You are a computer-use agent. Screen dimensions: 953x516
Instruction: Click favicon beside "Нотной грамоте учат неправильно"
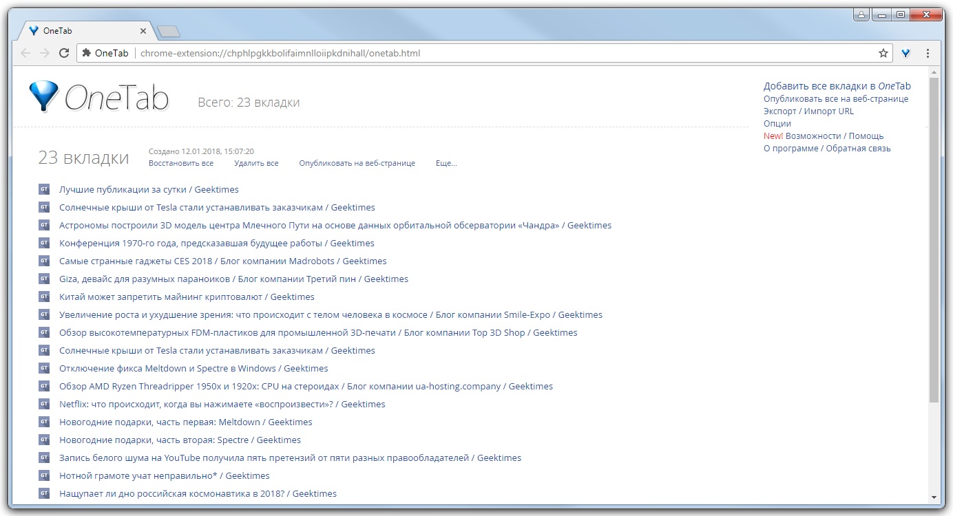44,475
